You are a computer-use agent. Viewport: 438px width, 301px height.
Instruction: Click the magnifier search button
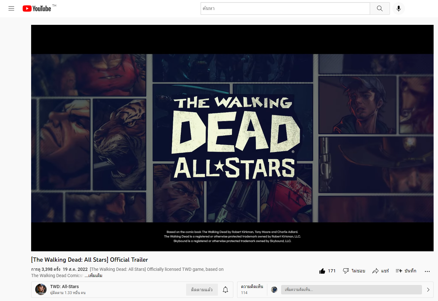pos(380,8)
